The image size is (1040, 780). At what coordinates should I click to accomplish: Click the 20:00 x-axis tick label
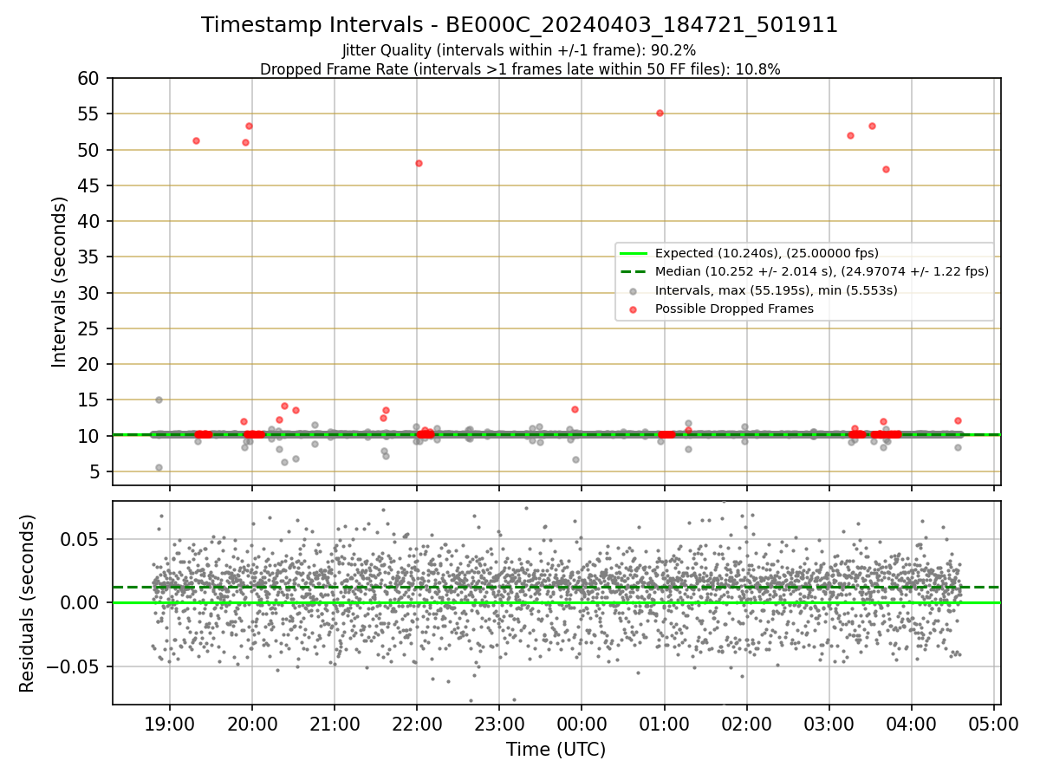click(252, 723)
